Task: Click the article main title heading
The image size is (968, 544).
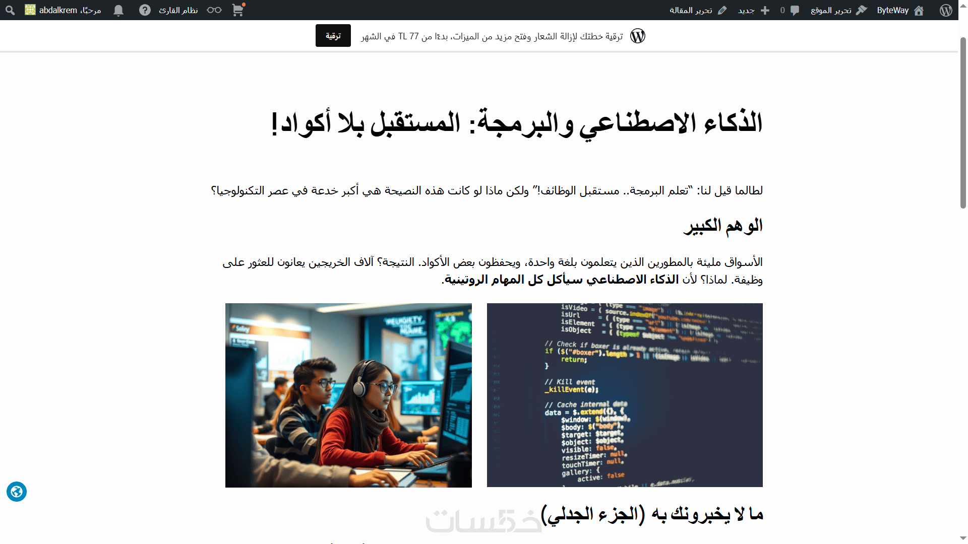Action: click(516, 123)
